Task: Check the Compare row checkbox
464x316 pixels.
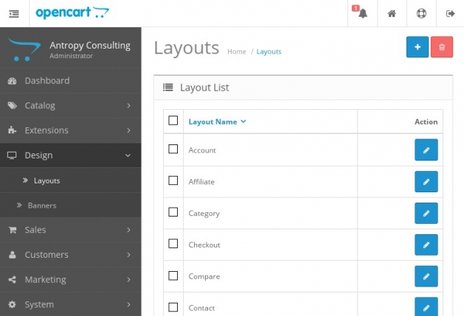Action: pos(173,275)
